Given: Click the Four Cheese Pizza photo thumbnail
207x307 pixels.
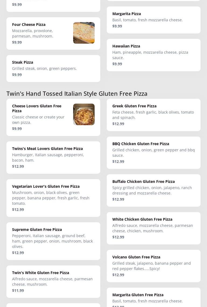Looking at the screenshot, I should tap(84, 33).
